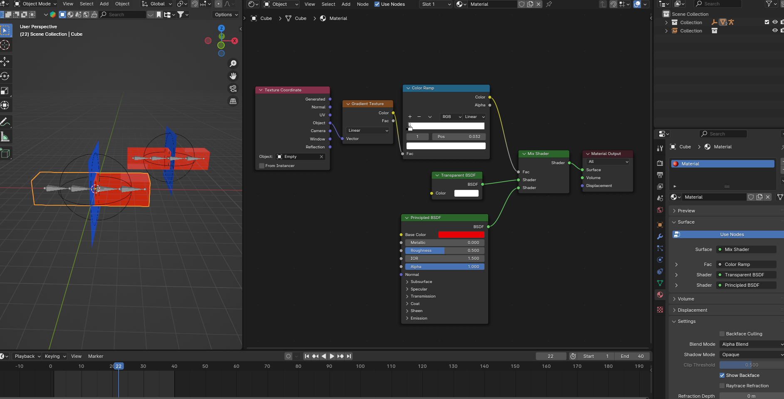Activate the Transform tool
Viewport: 784px width, 399px height.
(5, 105)
